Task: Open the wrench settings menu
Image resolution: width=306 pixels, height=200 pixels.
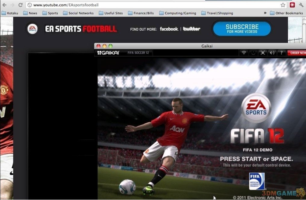Action: [301, 5]
